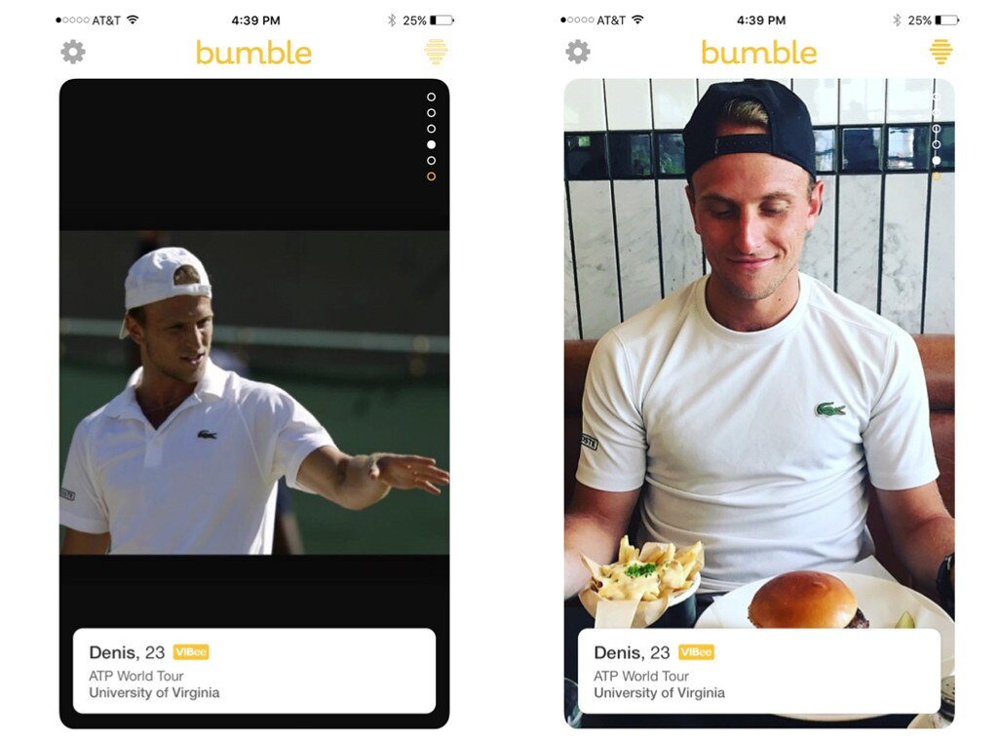Open settings gear on burger photo screen

578,52
